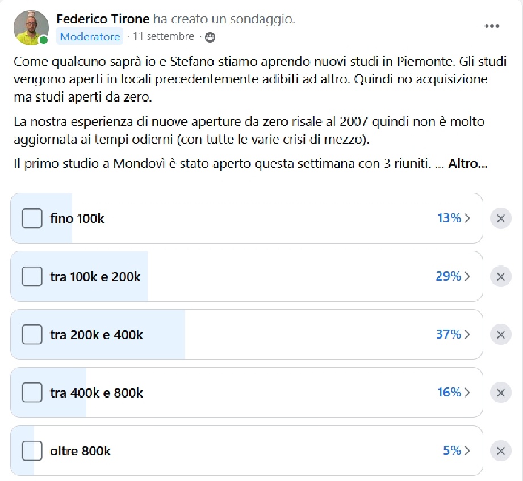Open the three-dots post options menu

(x=491, y=26)
